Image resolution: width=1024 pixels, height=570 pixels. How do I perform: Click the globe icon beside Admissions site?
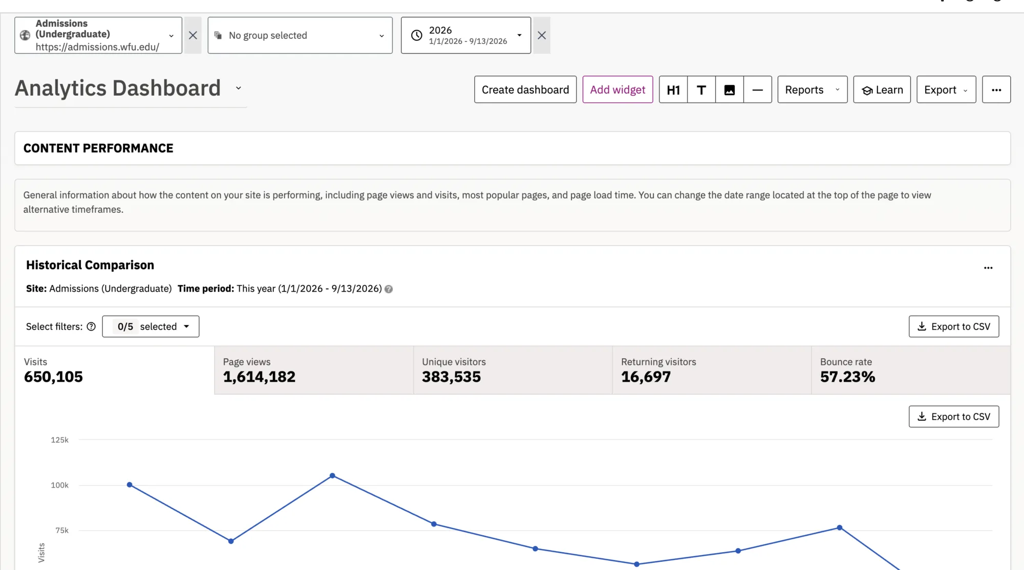pyautogui.click(x=25, y=35)
